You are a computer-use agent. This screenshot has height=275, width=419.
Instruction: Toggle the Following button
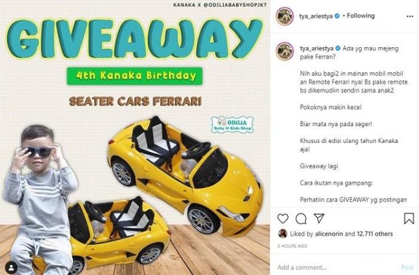click(361, 16)
